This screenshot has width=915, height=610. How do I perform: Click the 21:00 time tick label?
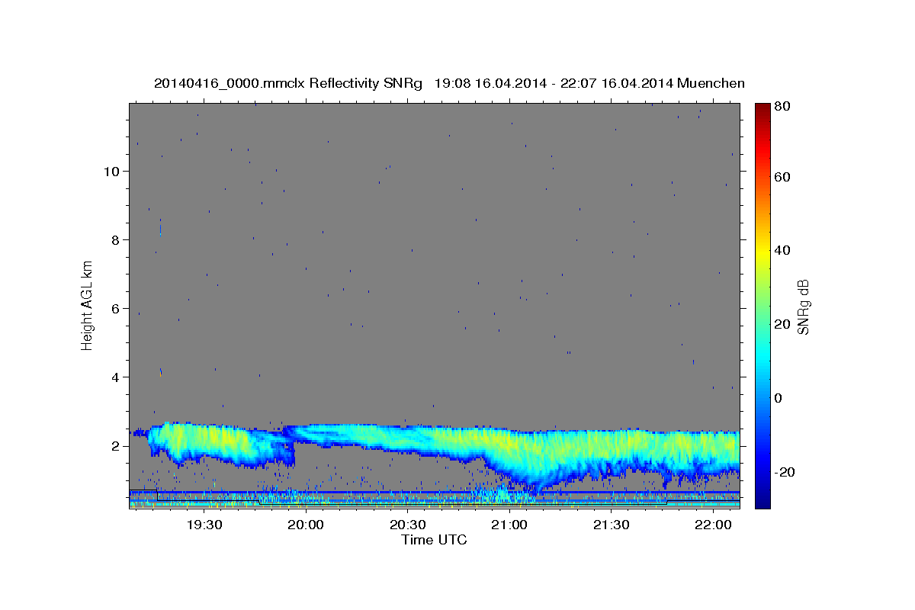[509, 525]
